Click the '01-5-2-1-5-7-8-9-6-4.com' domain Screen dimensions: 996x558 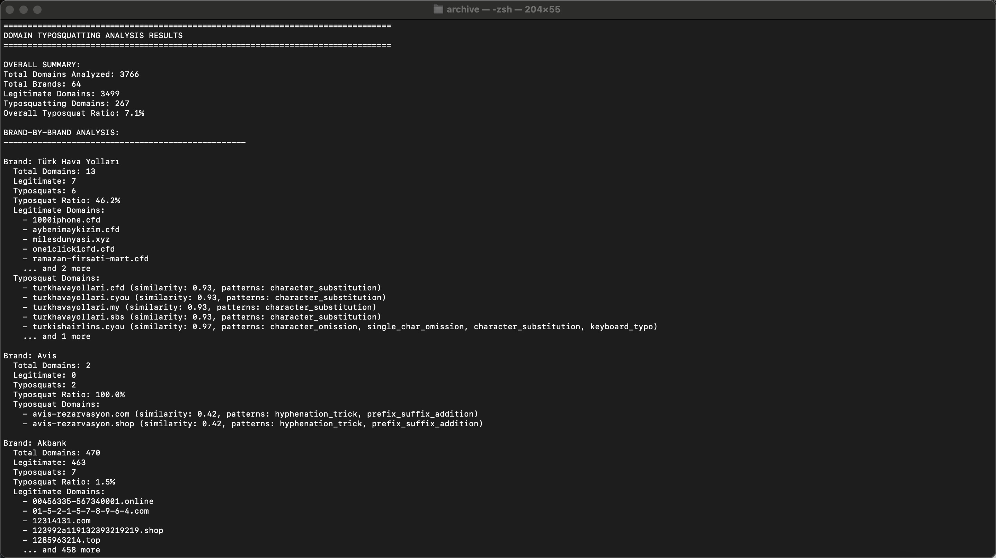coord(90,511)
